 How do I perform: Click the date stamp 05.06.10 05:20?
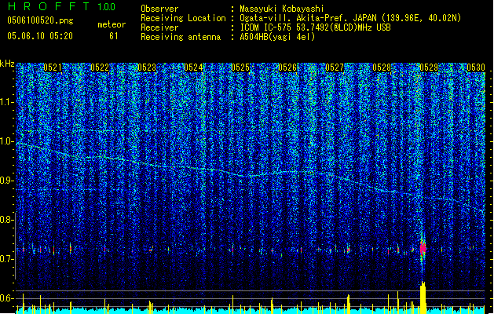click(40, 36)
